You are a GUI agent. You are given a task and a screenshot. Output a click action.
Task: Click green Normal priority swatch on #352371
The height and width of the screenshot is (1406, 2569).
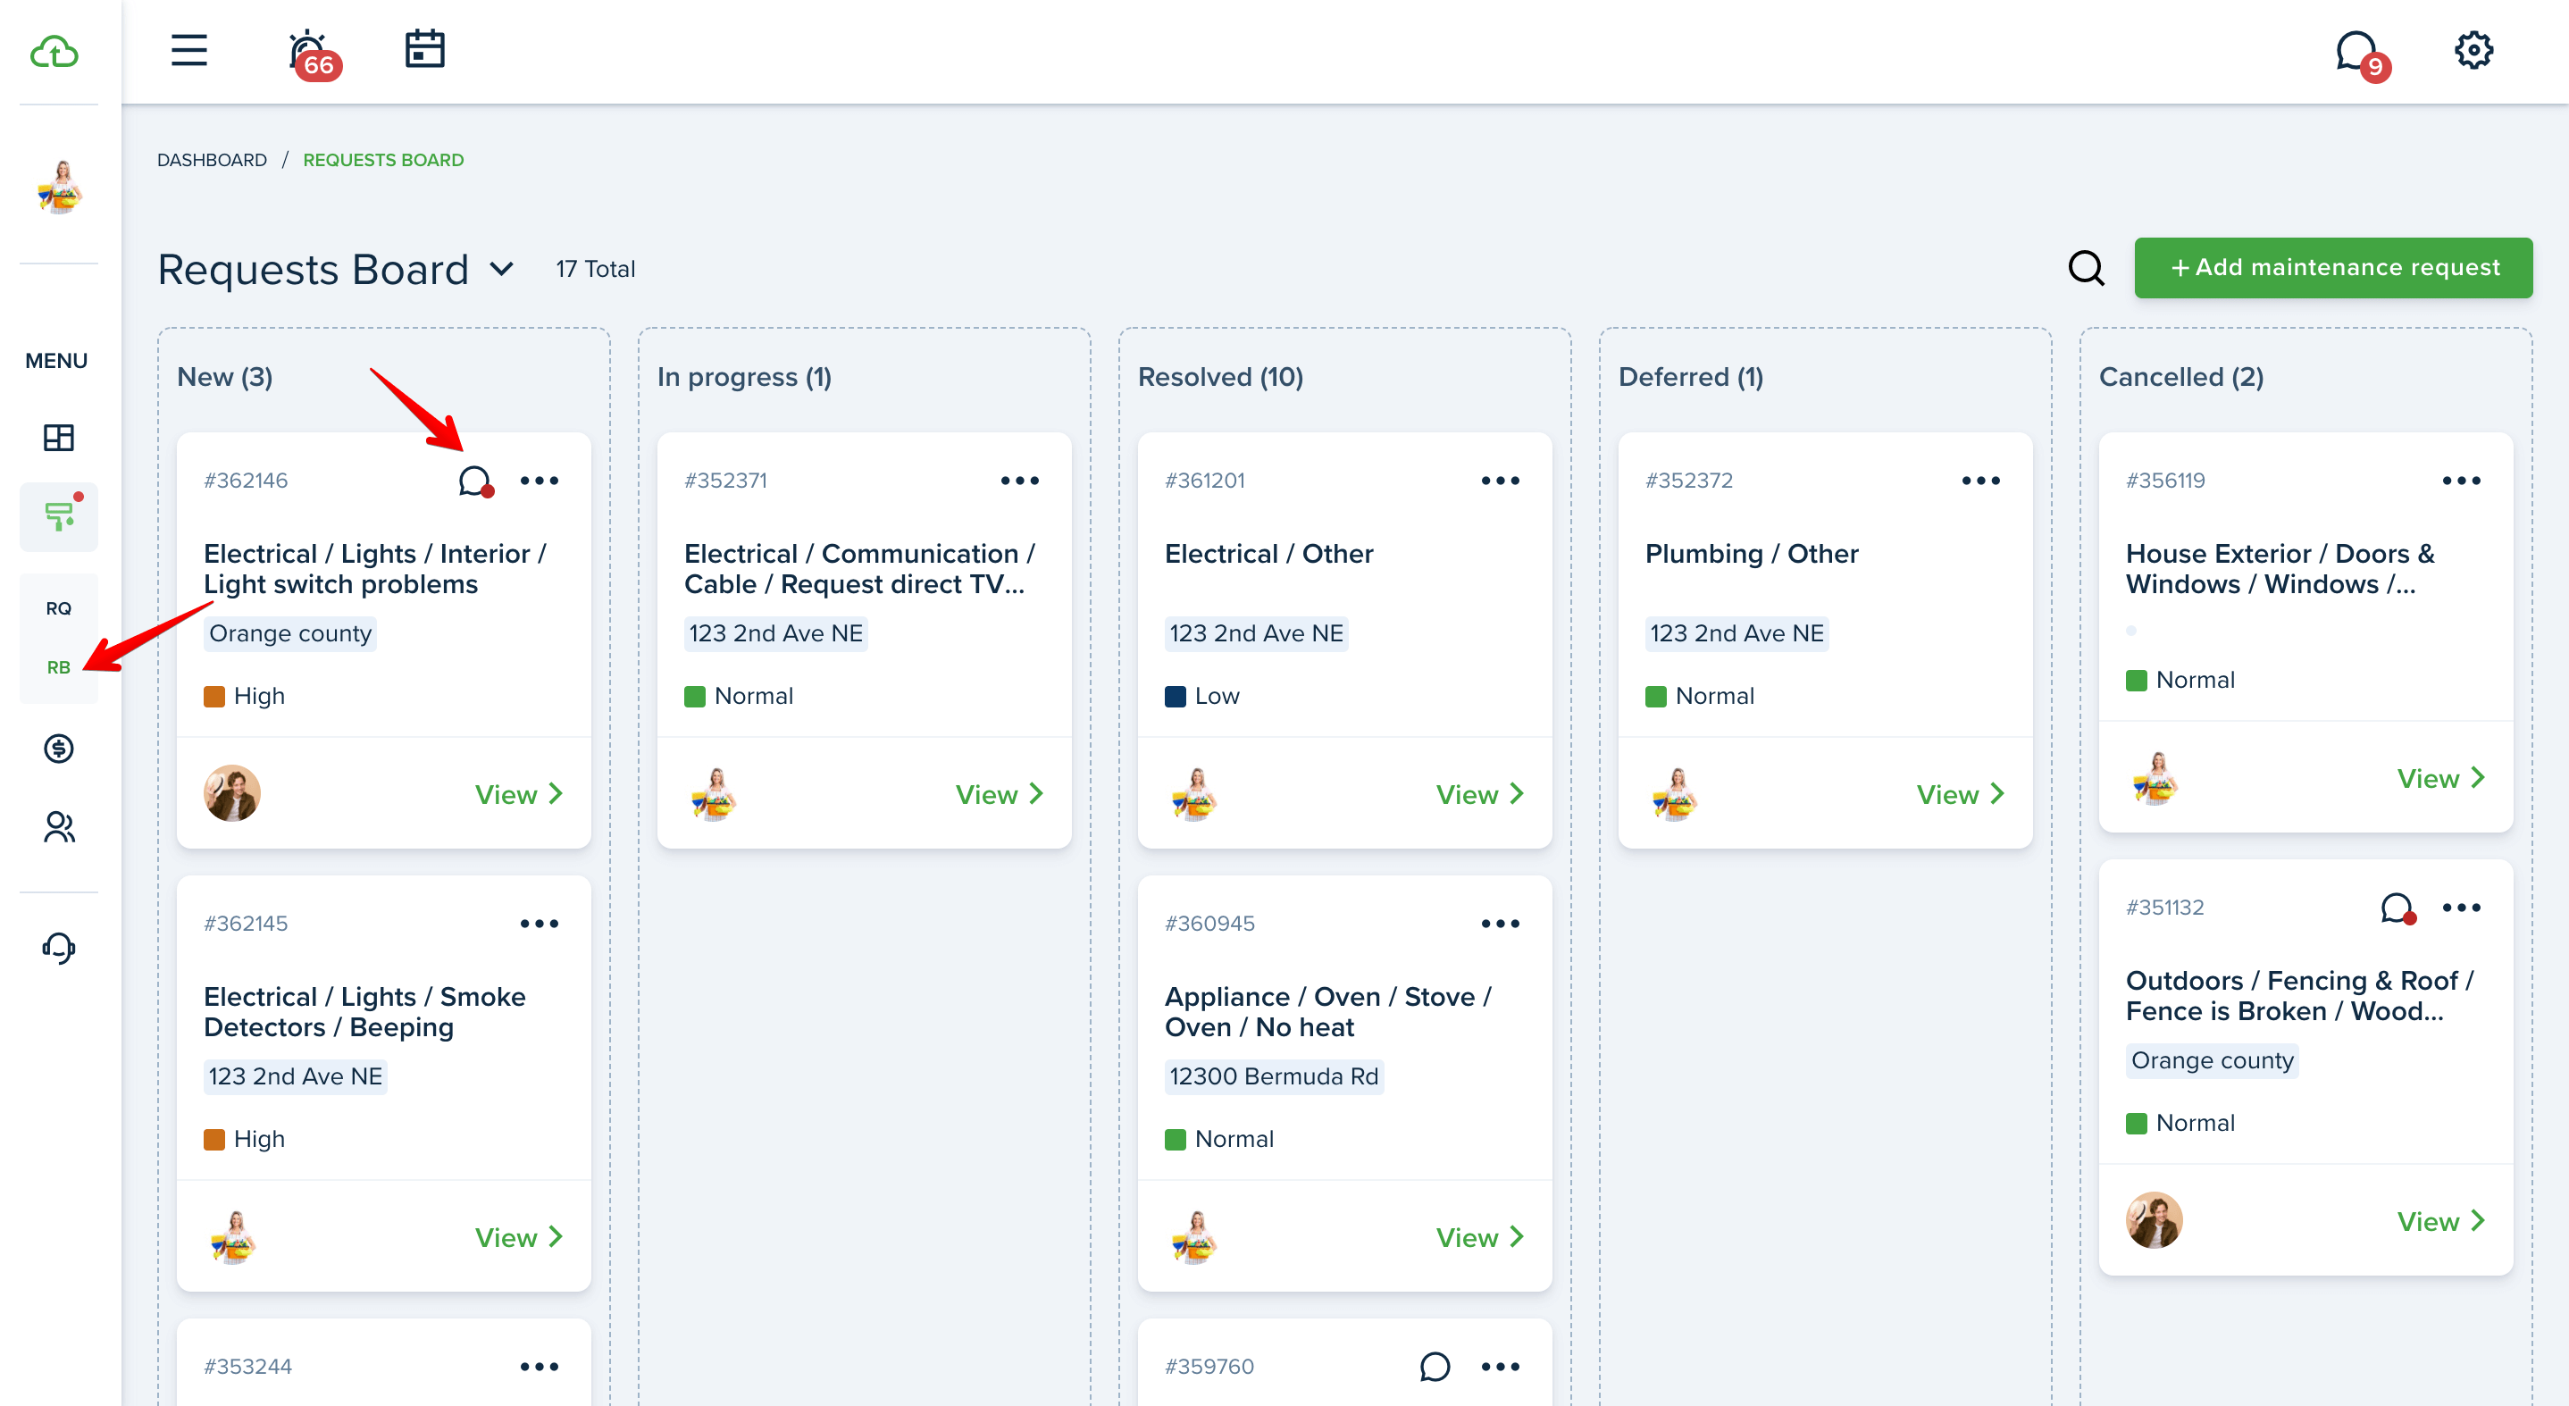coord(694,696)
